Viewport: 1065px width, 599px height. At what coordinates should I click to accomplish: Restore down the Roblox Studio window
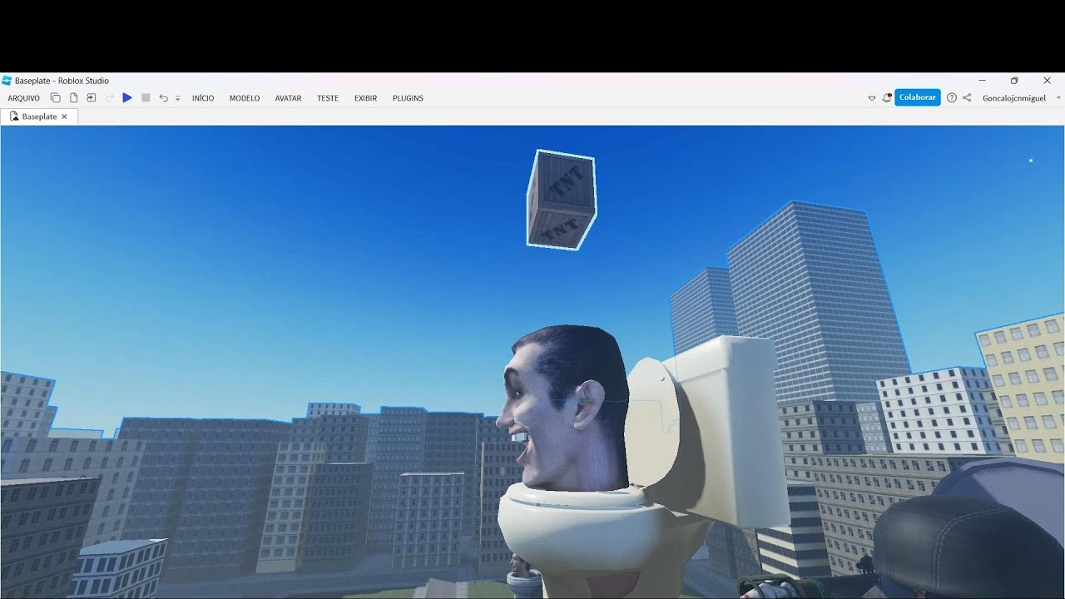point(1014,81)
